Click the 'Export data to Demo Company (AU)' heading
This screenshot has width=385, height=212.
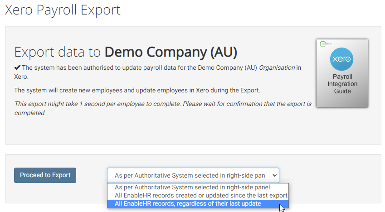pos(126,52)
